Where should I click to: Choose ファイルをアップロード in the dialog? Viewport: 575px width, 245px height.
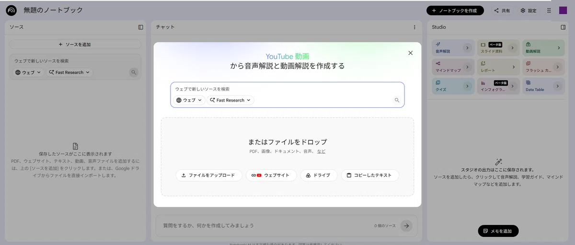[209, 176]
